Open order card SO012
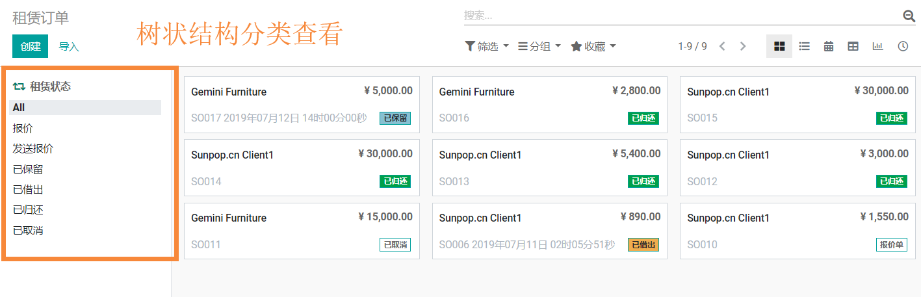Image resolution: width=921 pixels, height=297 pixels. 798,167
